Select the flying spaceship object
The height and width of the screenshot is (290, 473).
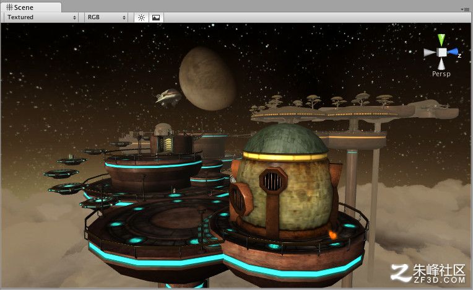(168, 97)
